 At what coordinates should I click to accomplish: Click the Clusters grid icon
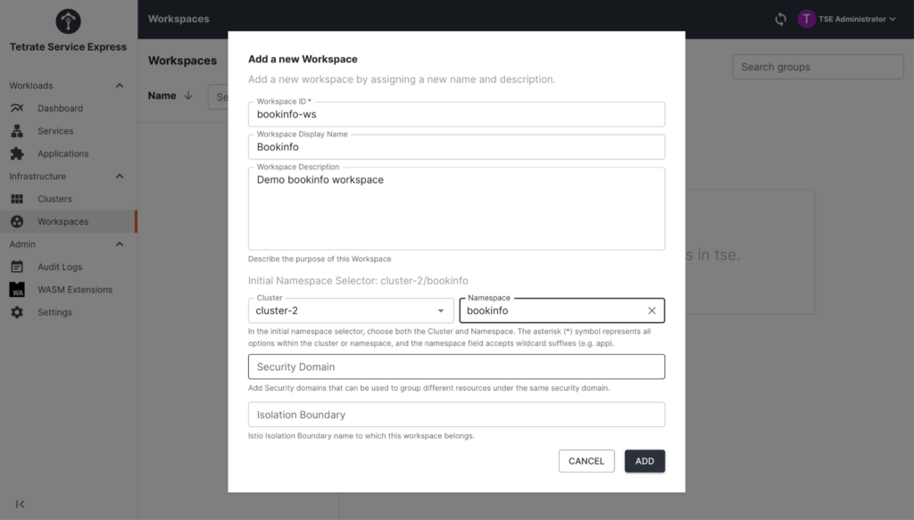[x=17, y=199]
